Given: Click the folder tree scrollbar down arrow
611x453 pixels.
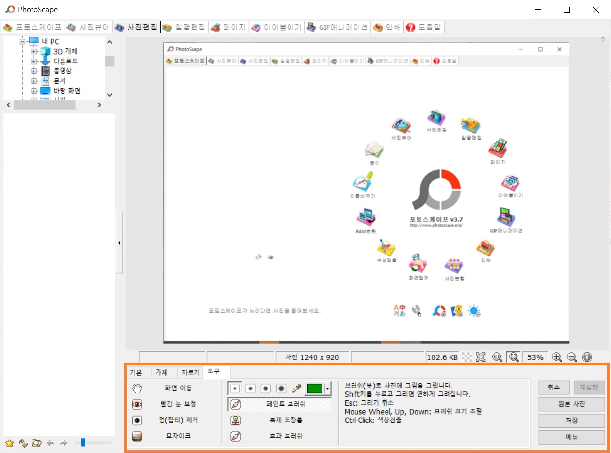Looking at the screenshot, I should [110, 95].
